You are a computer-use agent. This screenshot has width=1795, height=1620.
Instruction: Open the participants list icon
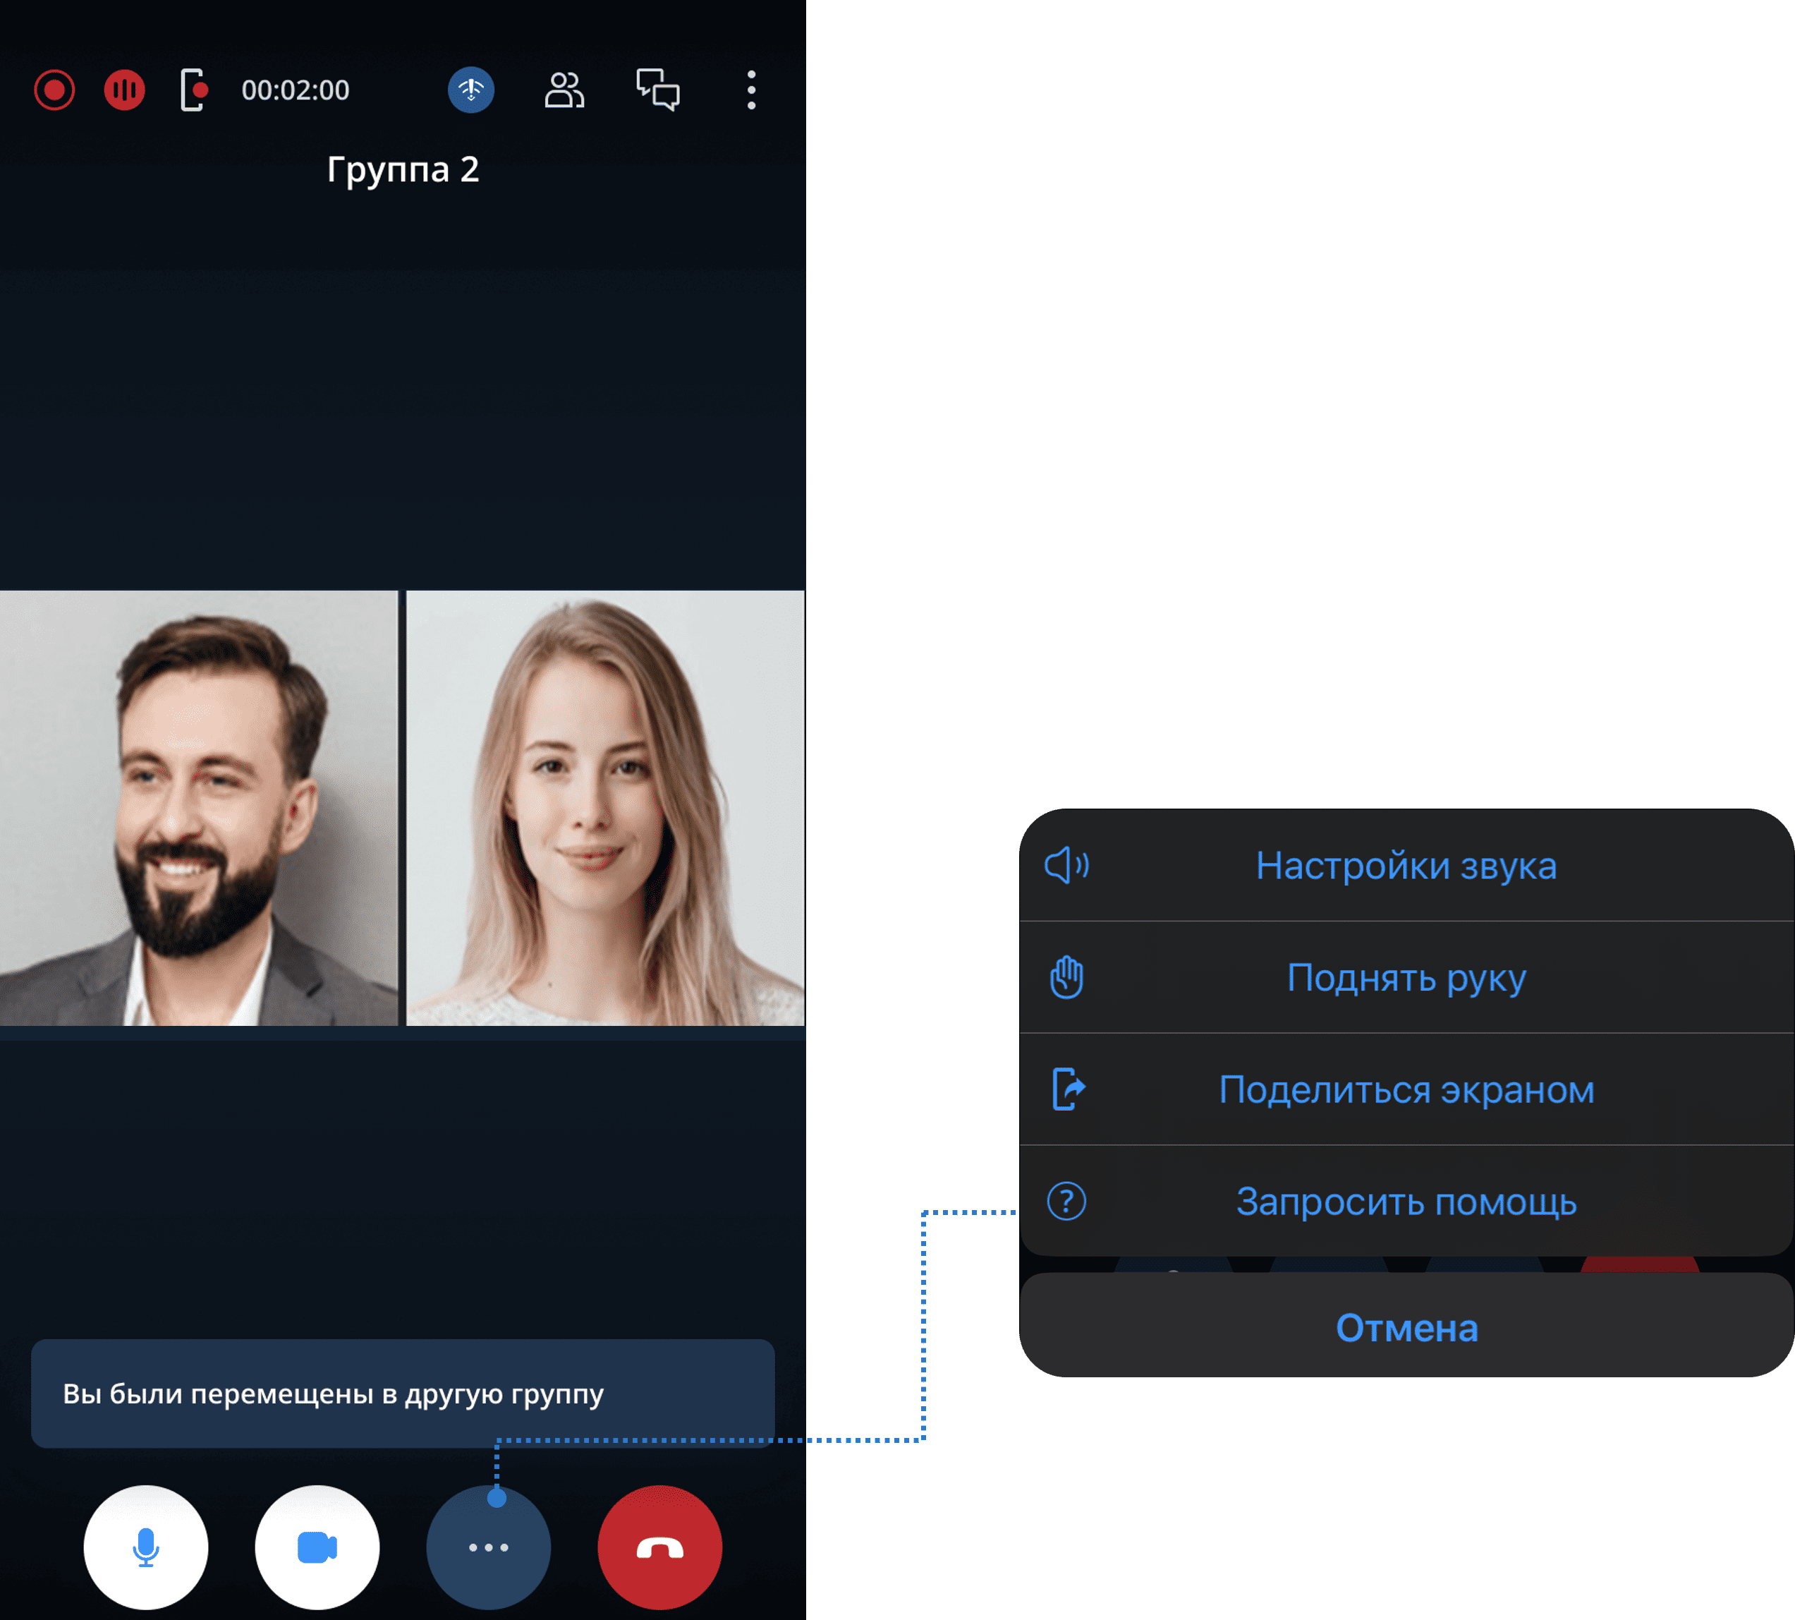click(564, 90)
